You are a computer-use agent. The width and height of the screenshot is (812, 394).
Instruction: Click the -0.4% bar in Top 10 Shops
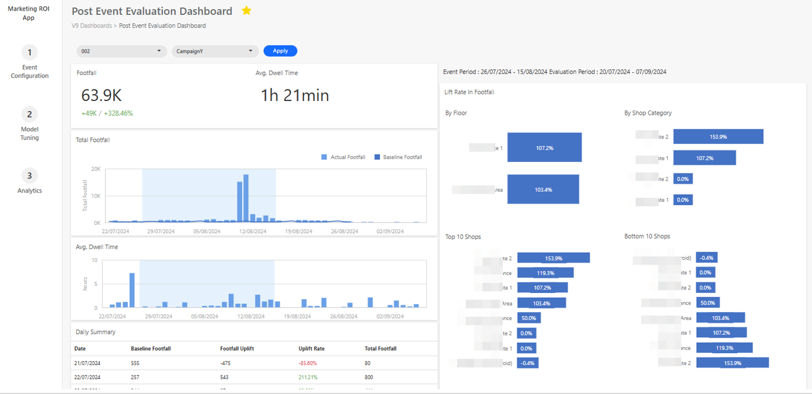527,363
